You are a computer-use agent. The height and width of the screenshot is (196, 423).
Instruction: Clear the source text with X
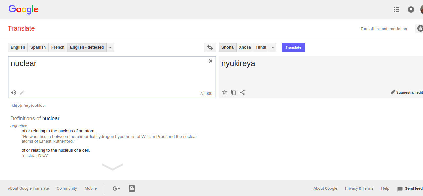click(x=211, y=61)
